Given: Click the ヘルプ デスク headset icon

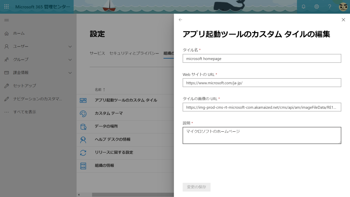Looking at the screenshot, I should click(83, 140).
